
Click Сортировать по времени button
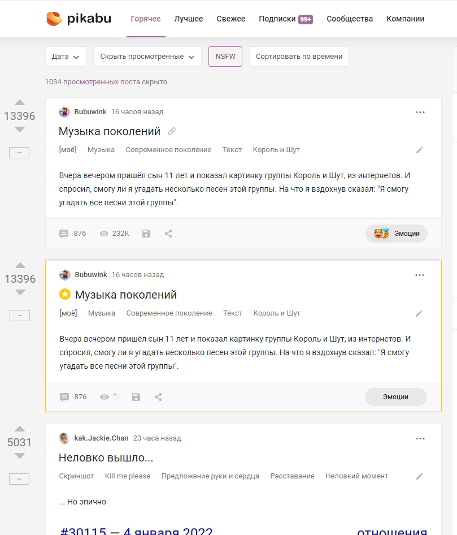(299, 57)
